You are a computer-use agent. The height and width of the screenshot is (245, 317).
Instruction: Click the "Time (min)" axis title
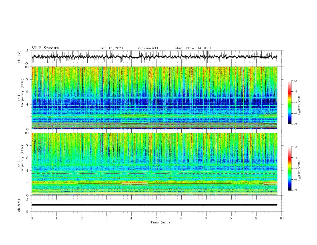point(160,222)
